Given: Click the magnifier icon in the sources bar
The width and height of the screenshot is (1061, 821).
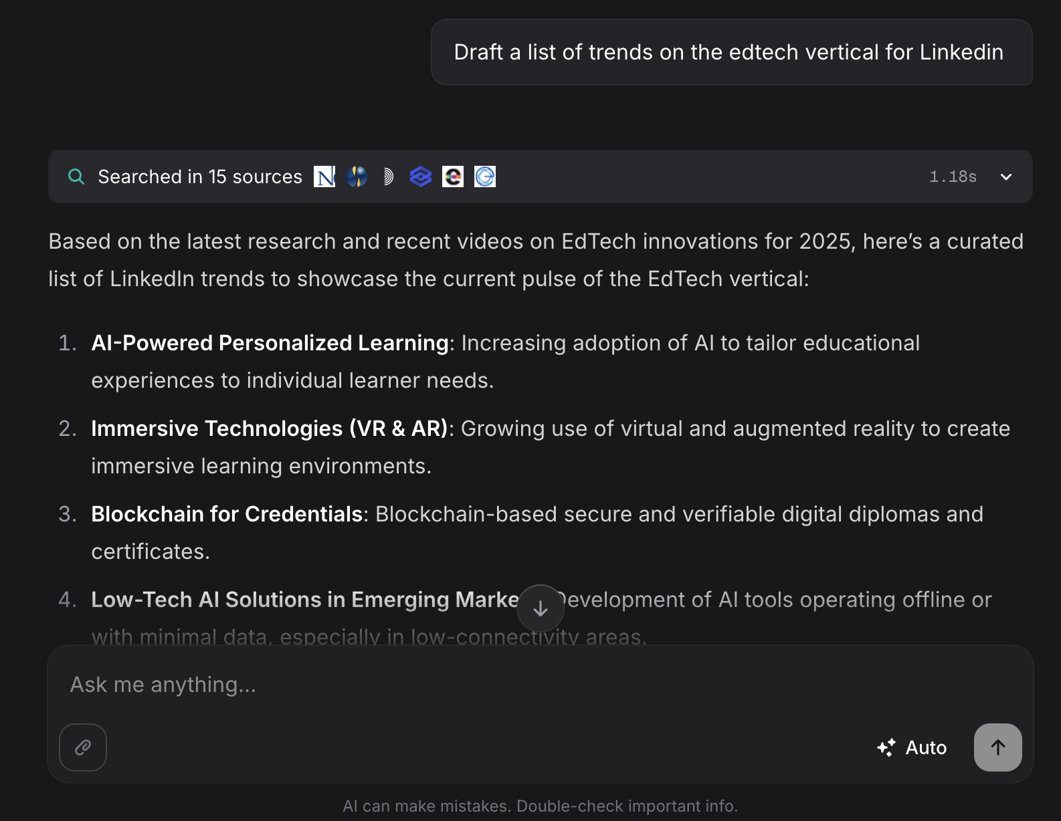Looking at the screenshot, I should [x=77, y=177].
